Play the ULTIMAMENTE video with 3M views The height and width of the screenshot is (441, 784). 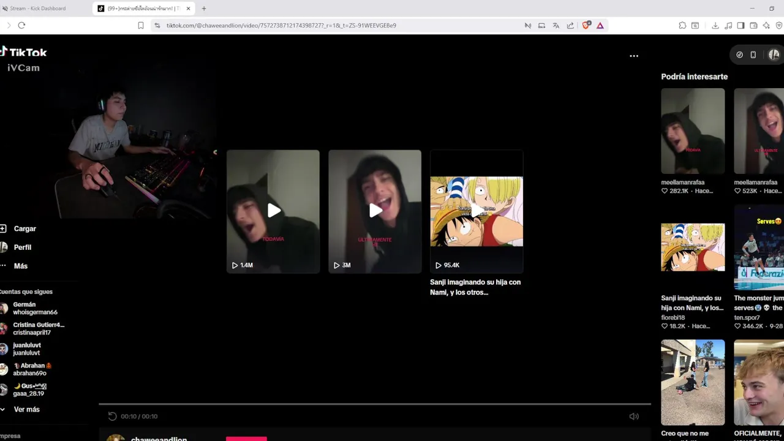tap(375, 211)
